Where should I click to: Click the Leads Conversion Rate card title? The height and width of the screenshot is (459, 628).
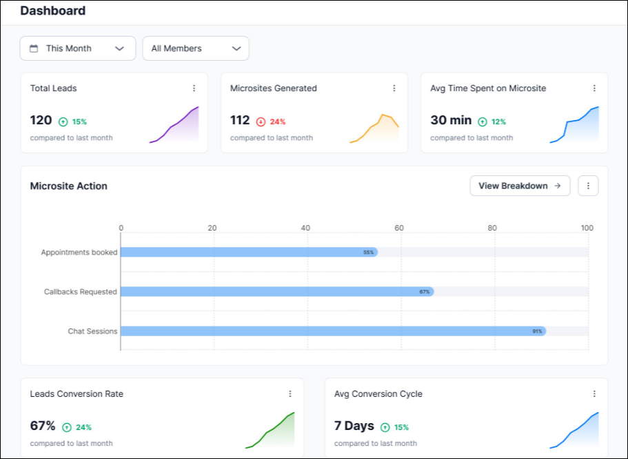[x=77, y=394]
